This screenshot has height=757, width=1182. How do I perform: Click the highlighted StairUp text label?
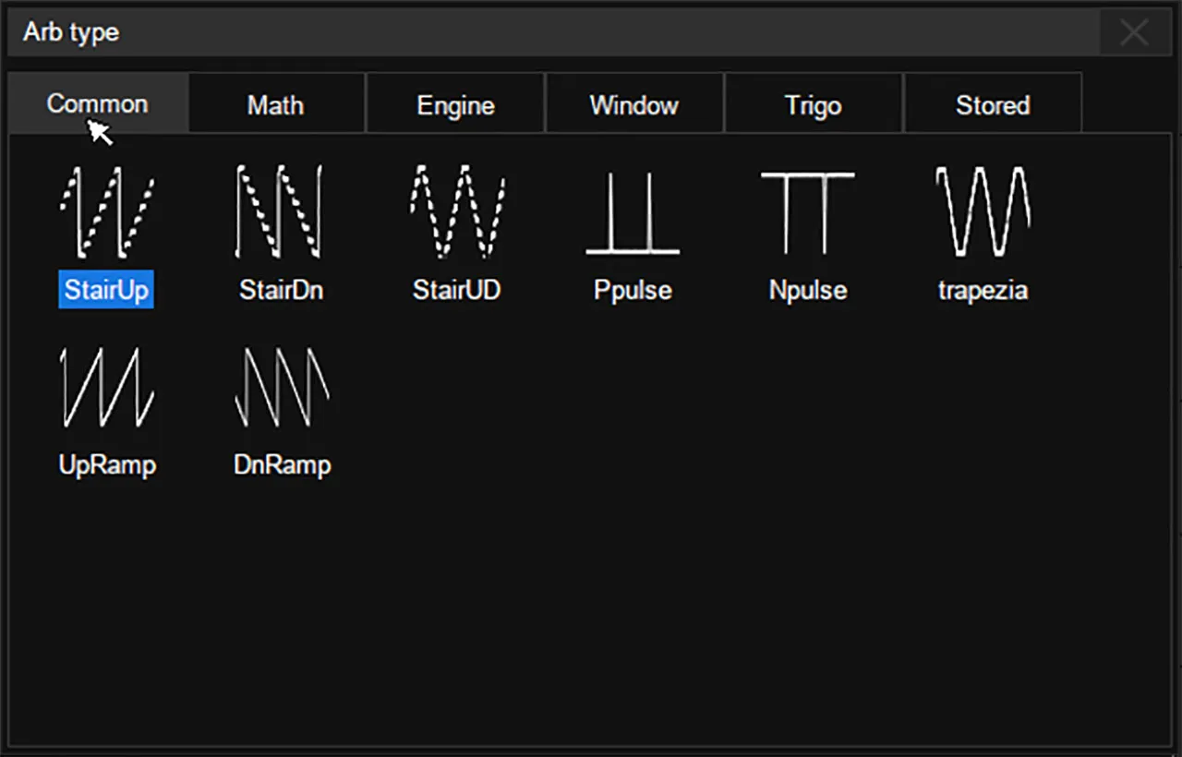pyautogui.click(x=106, y=290)
